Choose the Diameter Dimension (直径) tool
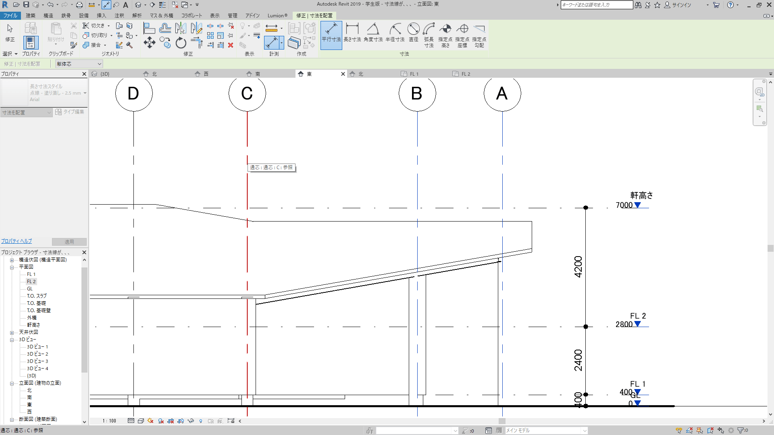The image size is (774, 435). [x=414, y=33]
